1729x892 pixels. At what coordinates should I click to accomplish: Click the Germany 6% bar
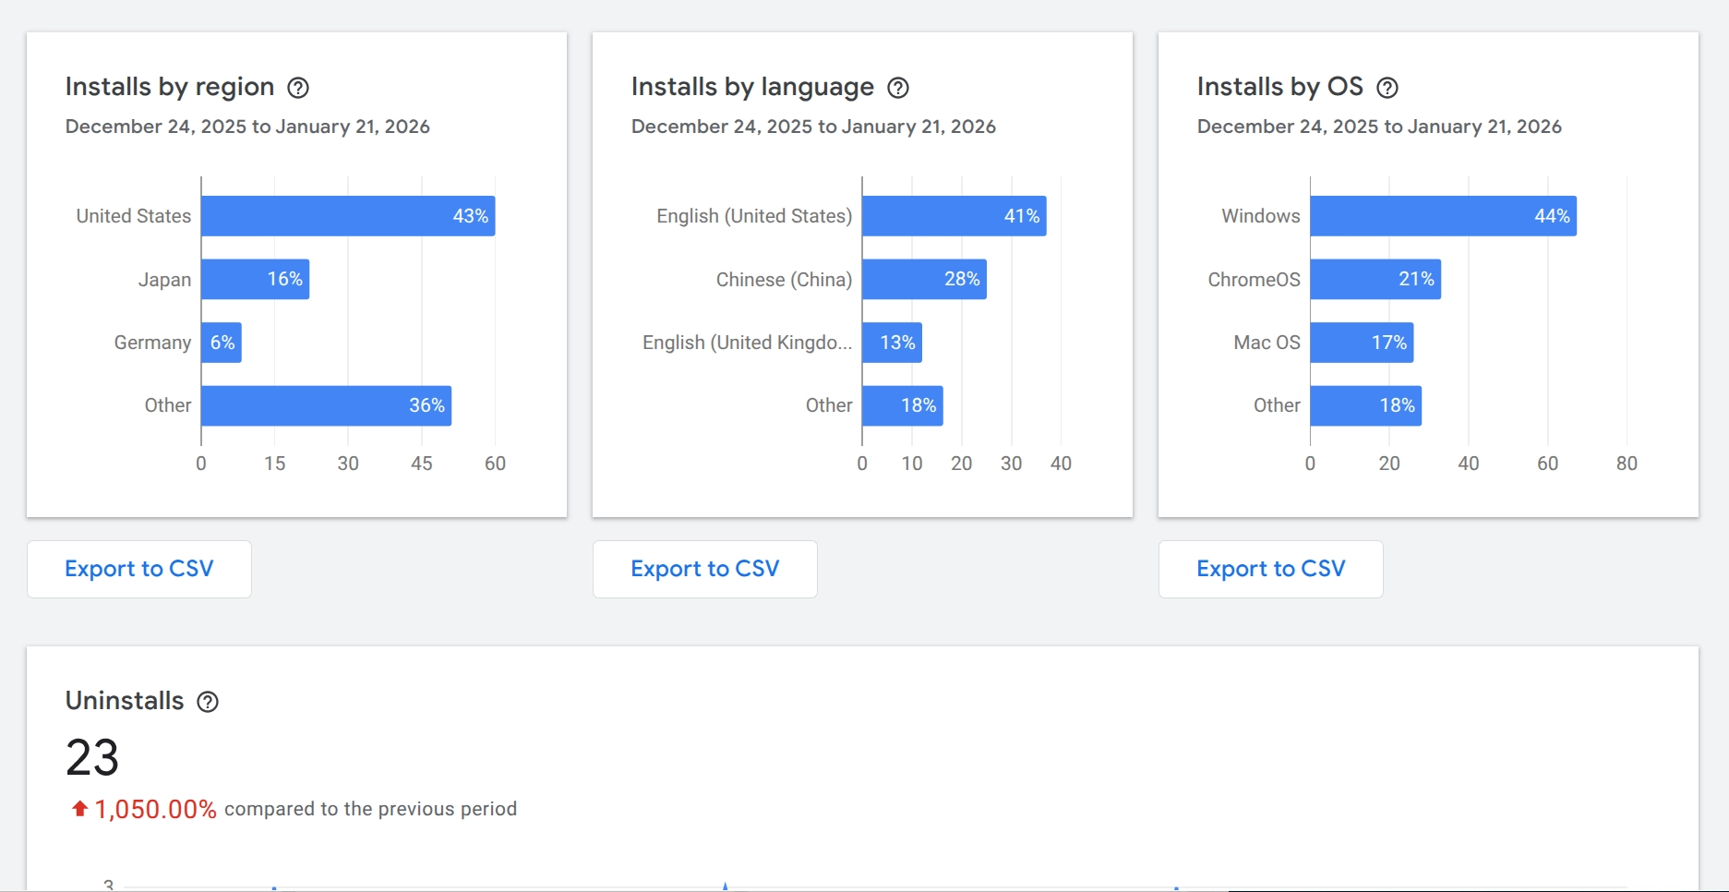click(x=222, y=342)
